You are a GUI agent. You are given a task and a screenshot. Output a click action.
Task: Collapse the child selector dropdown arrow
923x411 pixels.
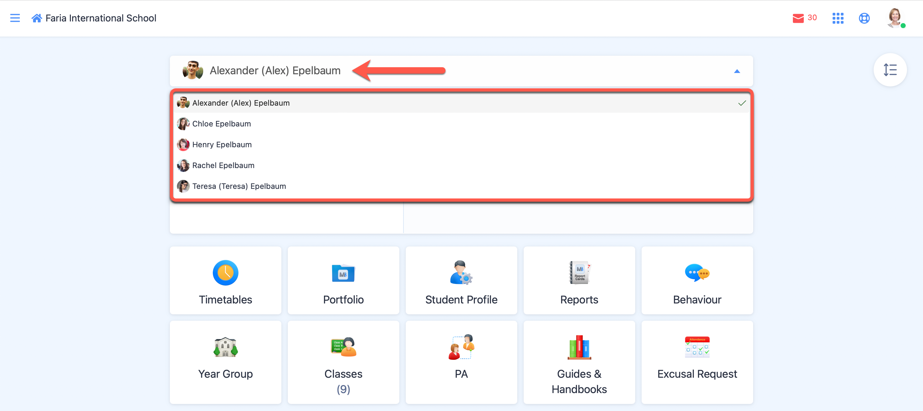click(737, 71)
